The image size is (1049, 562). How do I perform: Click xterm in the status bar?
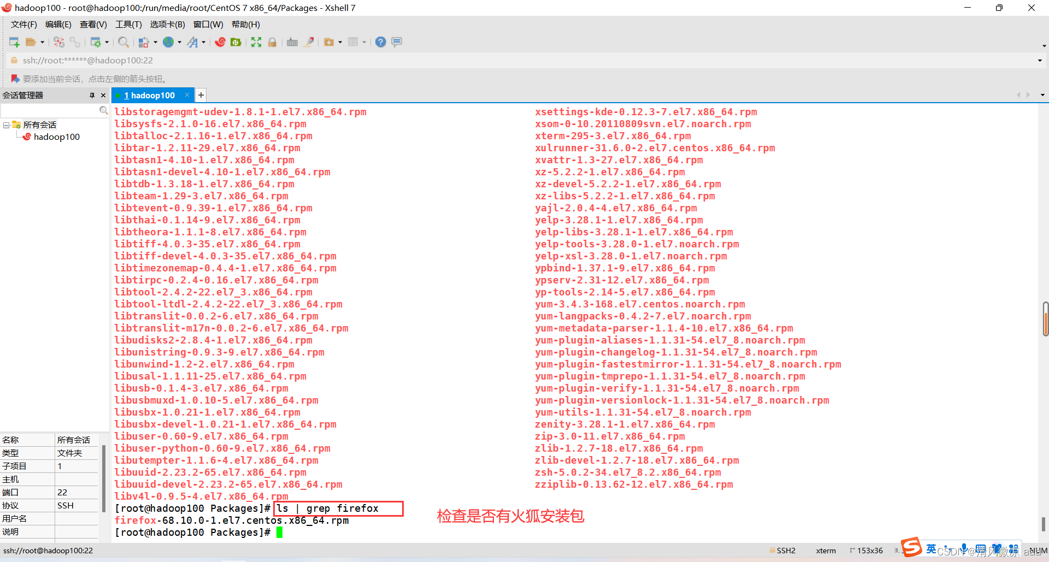(x=826, y=551)
